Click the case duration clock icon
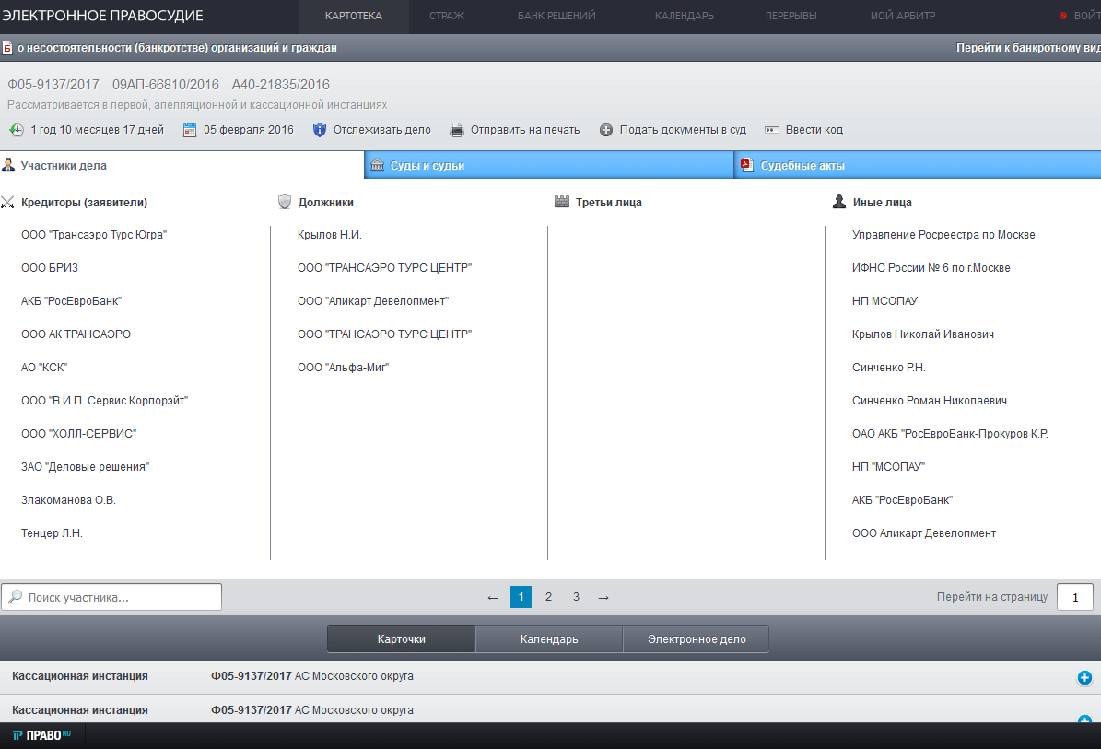 [x=17, y=130]
